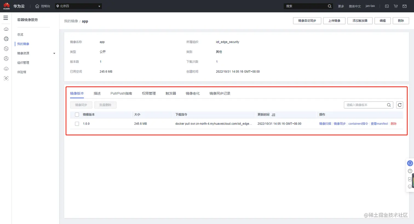Viewport: 414px width, 224px height.
Task: Click the red 删除 link in 1.0.0 row
Action: pos(393,124)
